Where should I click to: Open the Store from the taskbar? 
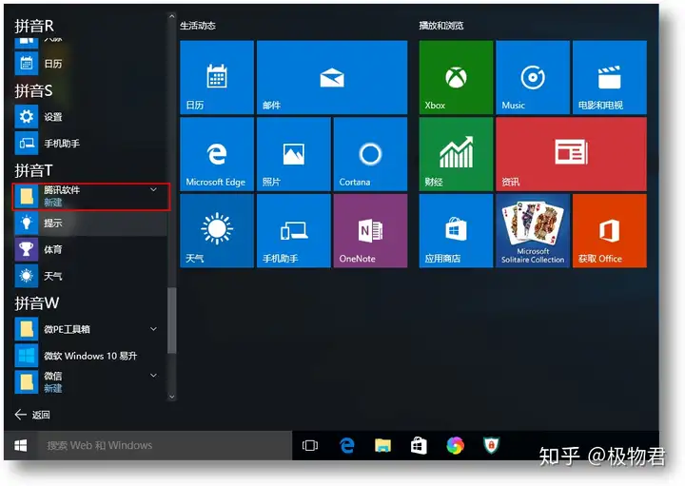point(419,445)
